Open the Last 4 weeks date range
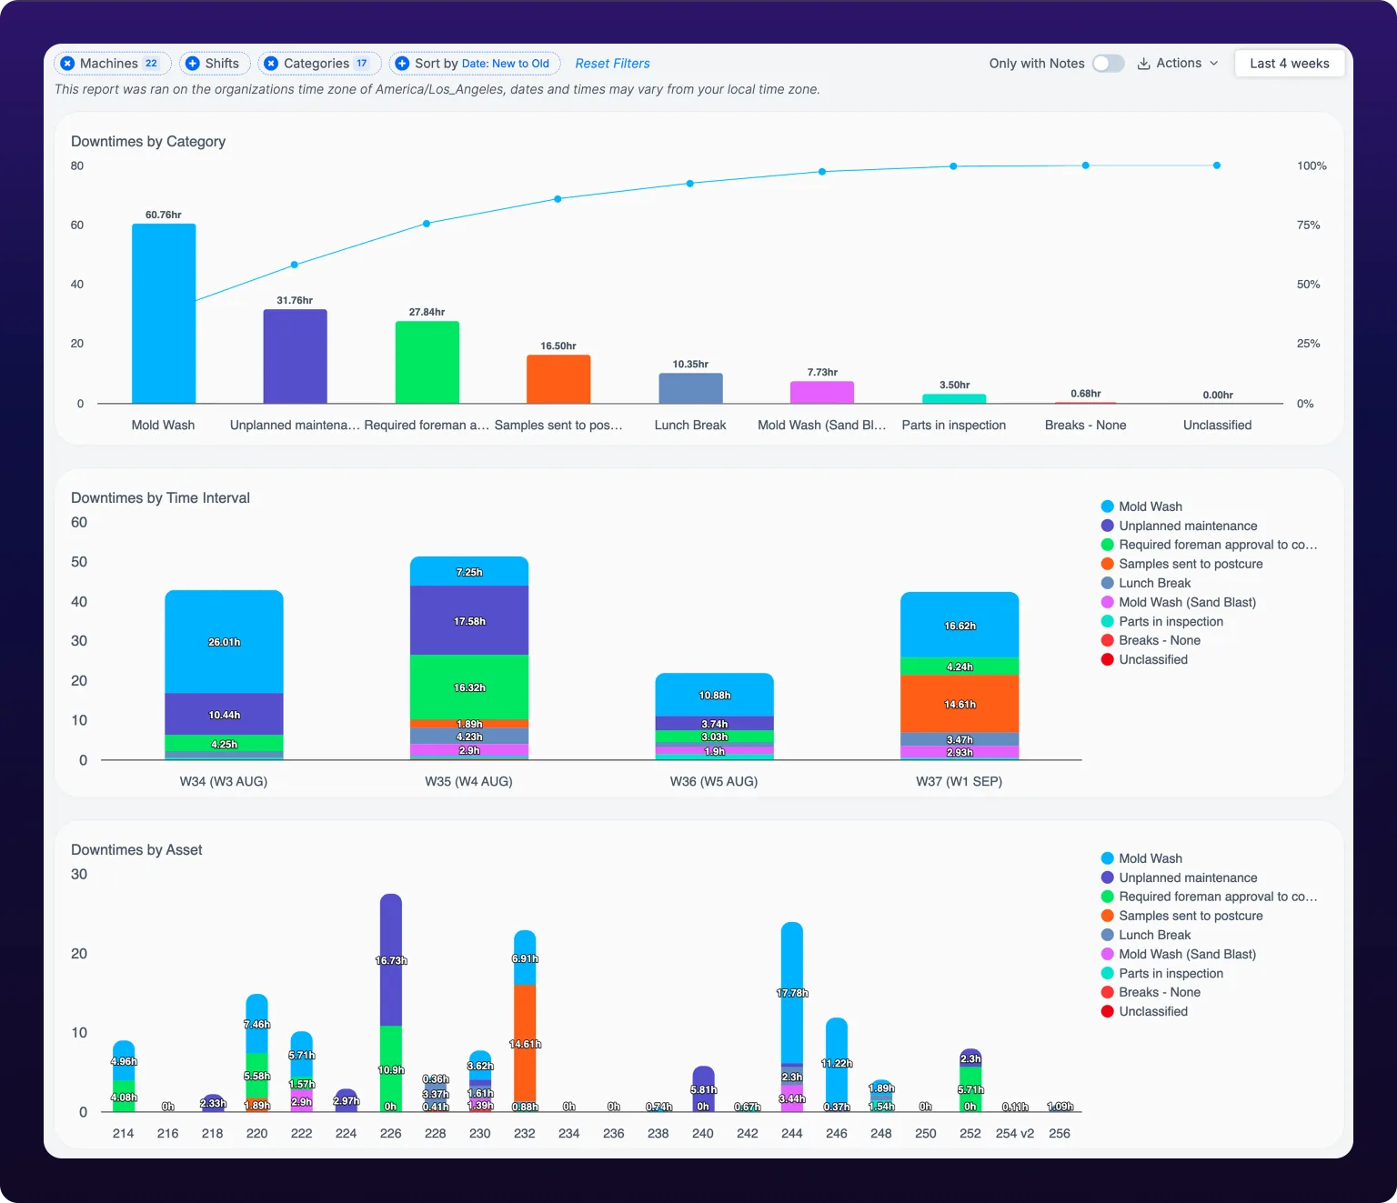 point(1289,64)
